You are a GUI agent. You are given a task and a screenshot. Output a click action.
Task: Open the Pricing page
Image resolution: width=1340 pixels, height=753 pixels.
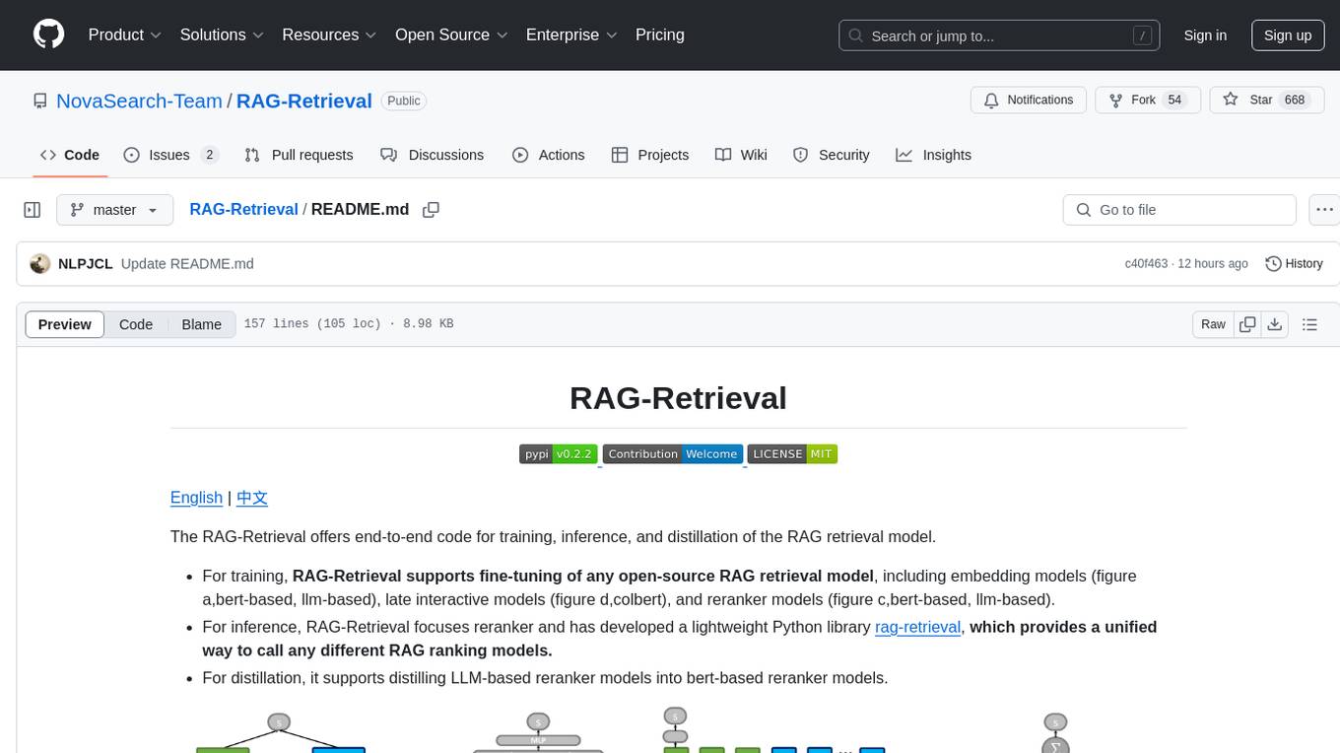tap(660, 34)
